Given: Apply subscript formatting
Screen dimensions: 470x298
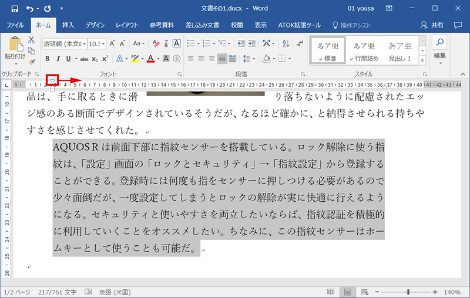Looking at the screenshot, I should 95,59.
